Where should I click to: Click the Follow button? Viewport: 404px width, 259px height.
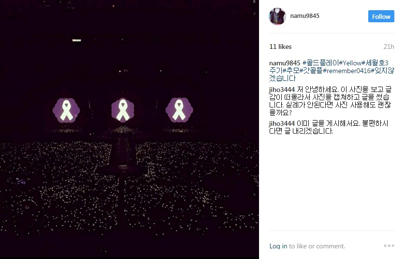point(381,16)
